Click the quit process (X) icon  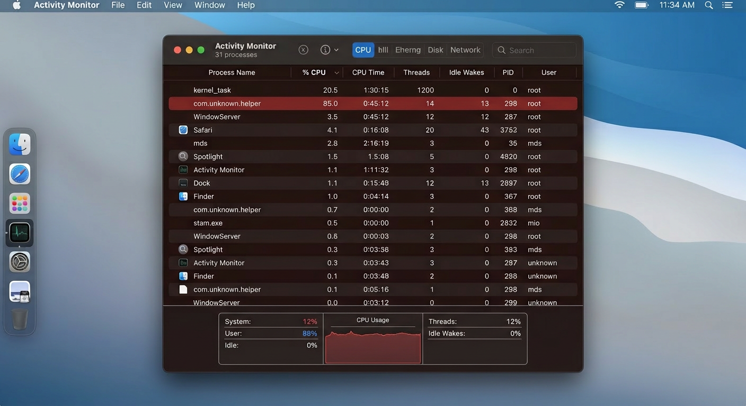pos(303,49)
